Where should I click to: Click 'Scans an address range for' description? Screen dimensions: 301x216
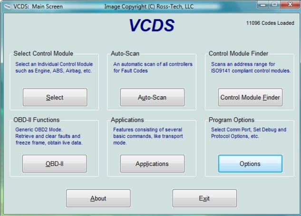[243, 64]
